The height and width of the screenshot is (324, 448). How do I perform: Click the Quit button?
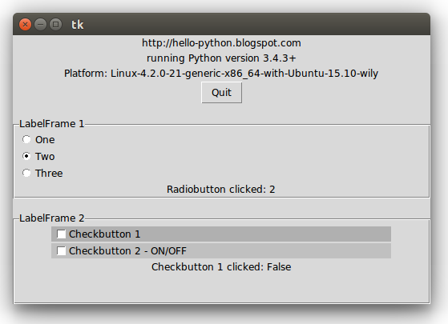point(221,93)
